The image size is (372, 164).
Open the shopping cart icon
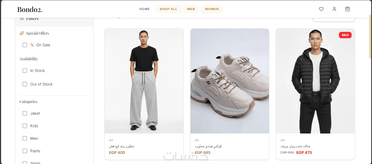click(347, 9)
